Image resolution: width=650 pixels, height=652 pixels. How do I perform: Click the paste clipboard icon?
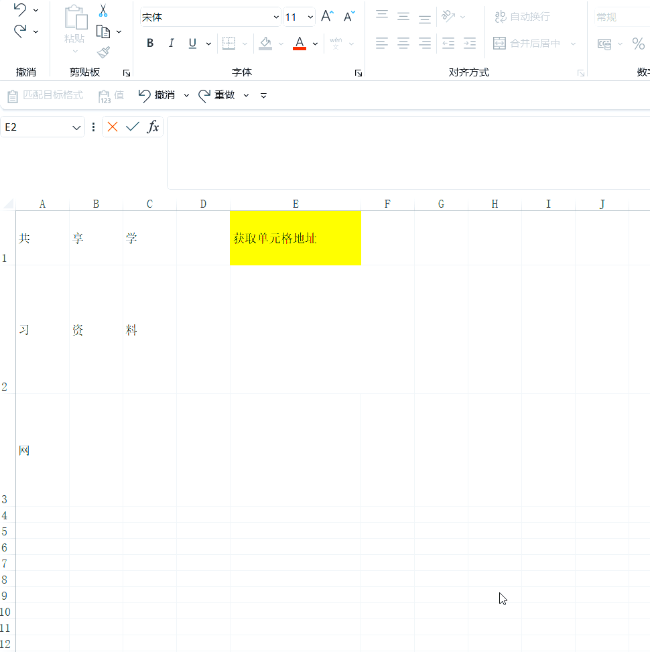(75, 18)
